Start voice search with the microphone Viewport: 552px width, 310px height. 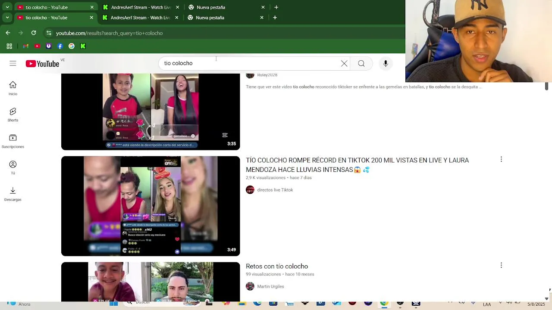(x=386, y=64)
